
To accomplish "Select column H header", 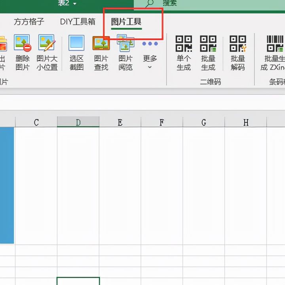I will (246, 122).
